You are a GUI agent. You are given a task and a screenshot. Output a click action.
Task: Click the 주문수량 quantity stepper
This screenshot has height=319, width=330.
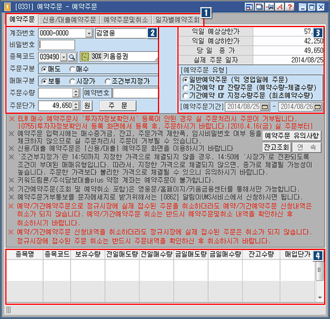[76, 93]
